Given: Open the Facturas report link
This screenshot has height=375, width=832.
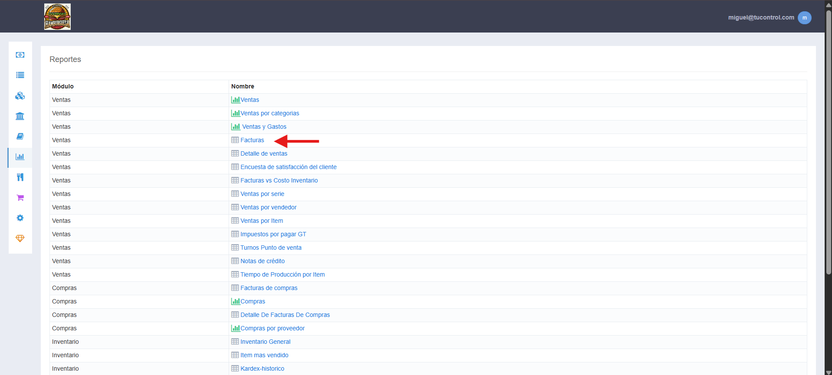Looking at the screenshot, I should click(x=252, y=140).
